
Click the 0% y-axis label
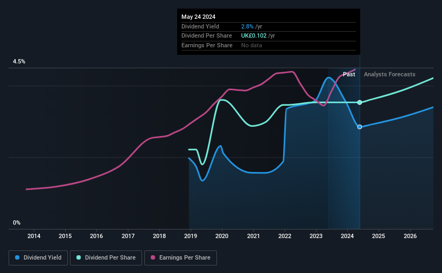click(17, 222)
